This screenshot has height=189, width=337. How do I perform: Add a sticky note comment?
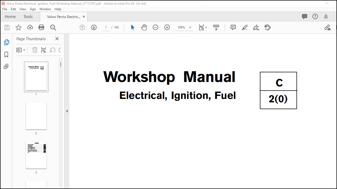click(233, 27)
